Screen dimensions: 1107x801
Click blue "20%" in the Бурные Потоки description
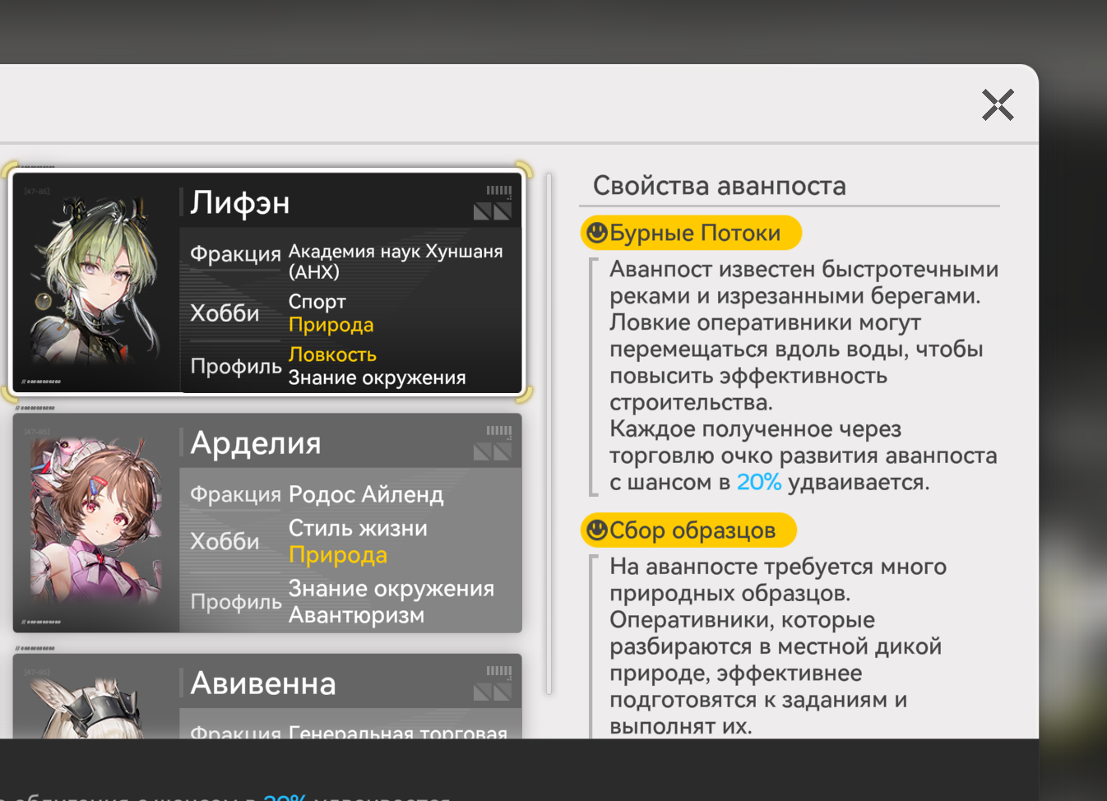point(759,482)
